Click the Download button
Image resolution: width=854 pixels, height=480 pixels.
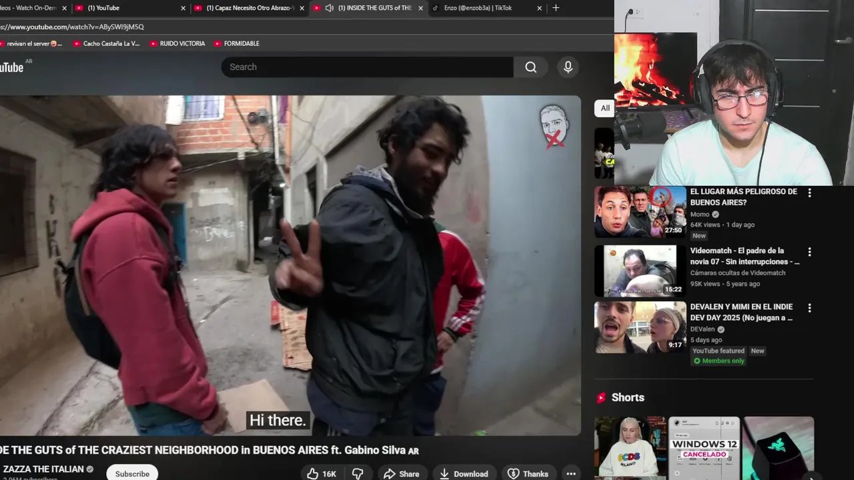[x=464, y=473]
